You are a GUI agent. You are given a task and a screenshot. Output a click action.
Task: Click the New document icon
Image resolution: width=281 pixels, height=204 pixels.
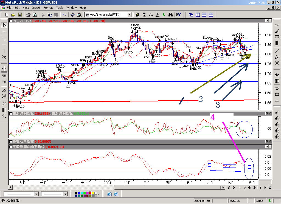(7, 15)
